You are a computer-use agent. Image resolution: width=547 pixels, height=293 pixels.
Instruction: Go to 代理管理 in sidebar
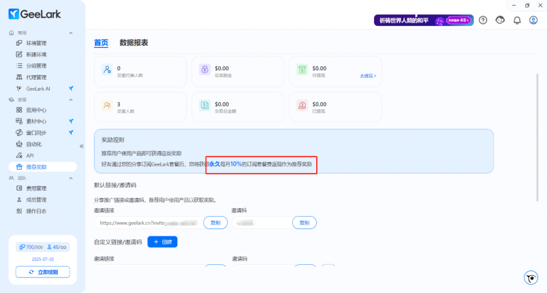point(36,77)
